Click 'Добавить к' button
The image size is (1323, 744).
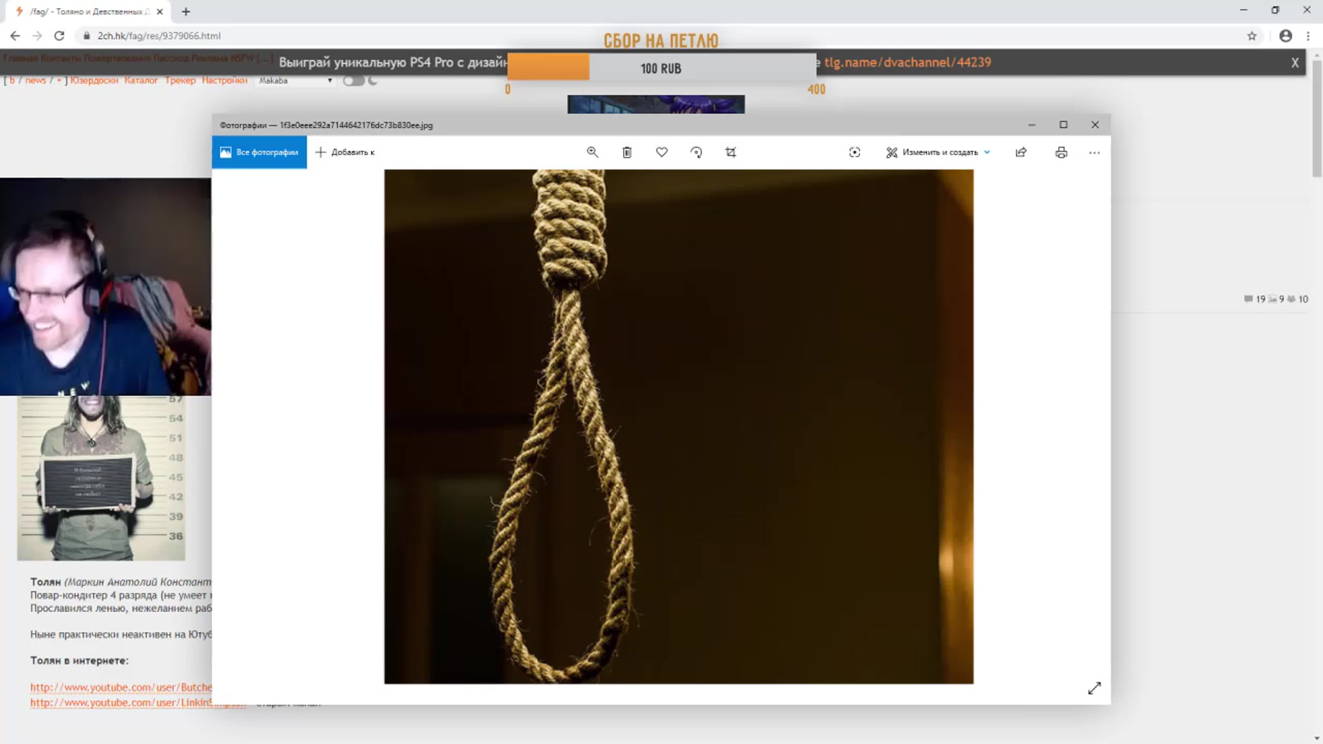pyautogui.click(x=345, y=152)
